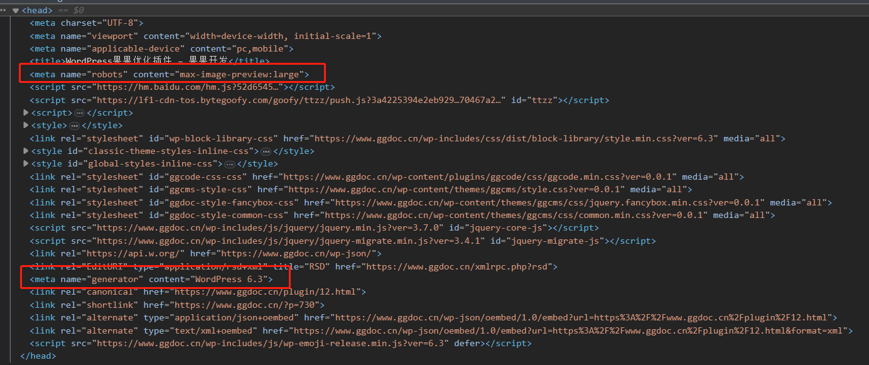This screenshot has width=869, height=365.
Task: Collapse the head element node
Action: 15,10
